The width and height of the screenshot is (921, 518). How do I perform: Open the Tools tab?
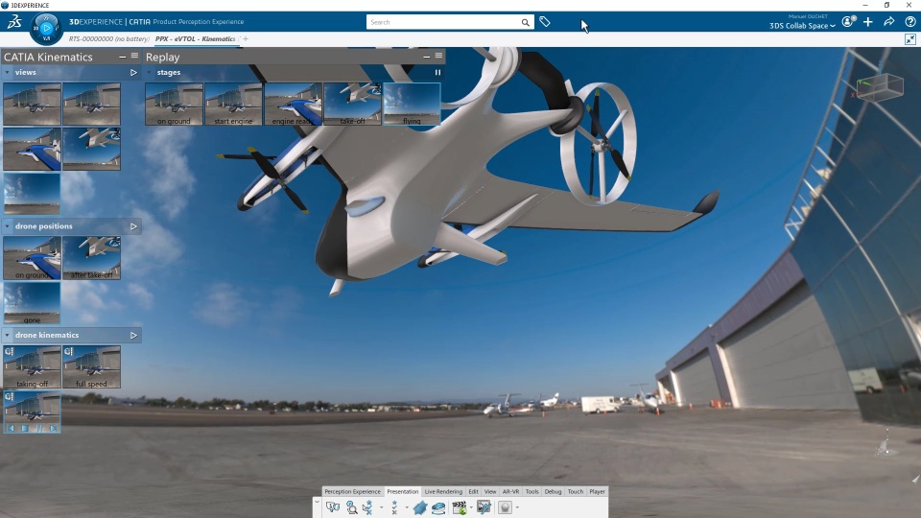pyautogui.click(x=531, y=491)
